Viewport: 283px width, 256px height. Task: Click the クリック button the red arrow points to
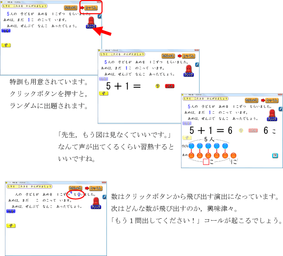91,26
